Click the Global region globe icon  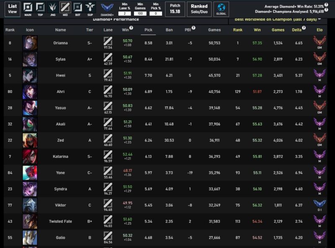pos(221,8)
